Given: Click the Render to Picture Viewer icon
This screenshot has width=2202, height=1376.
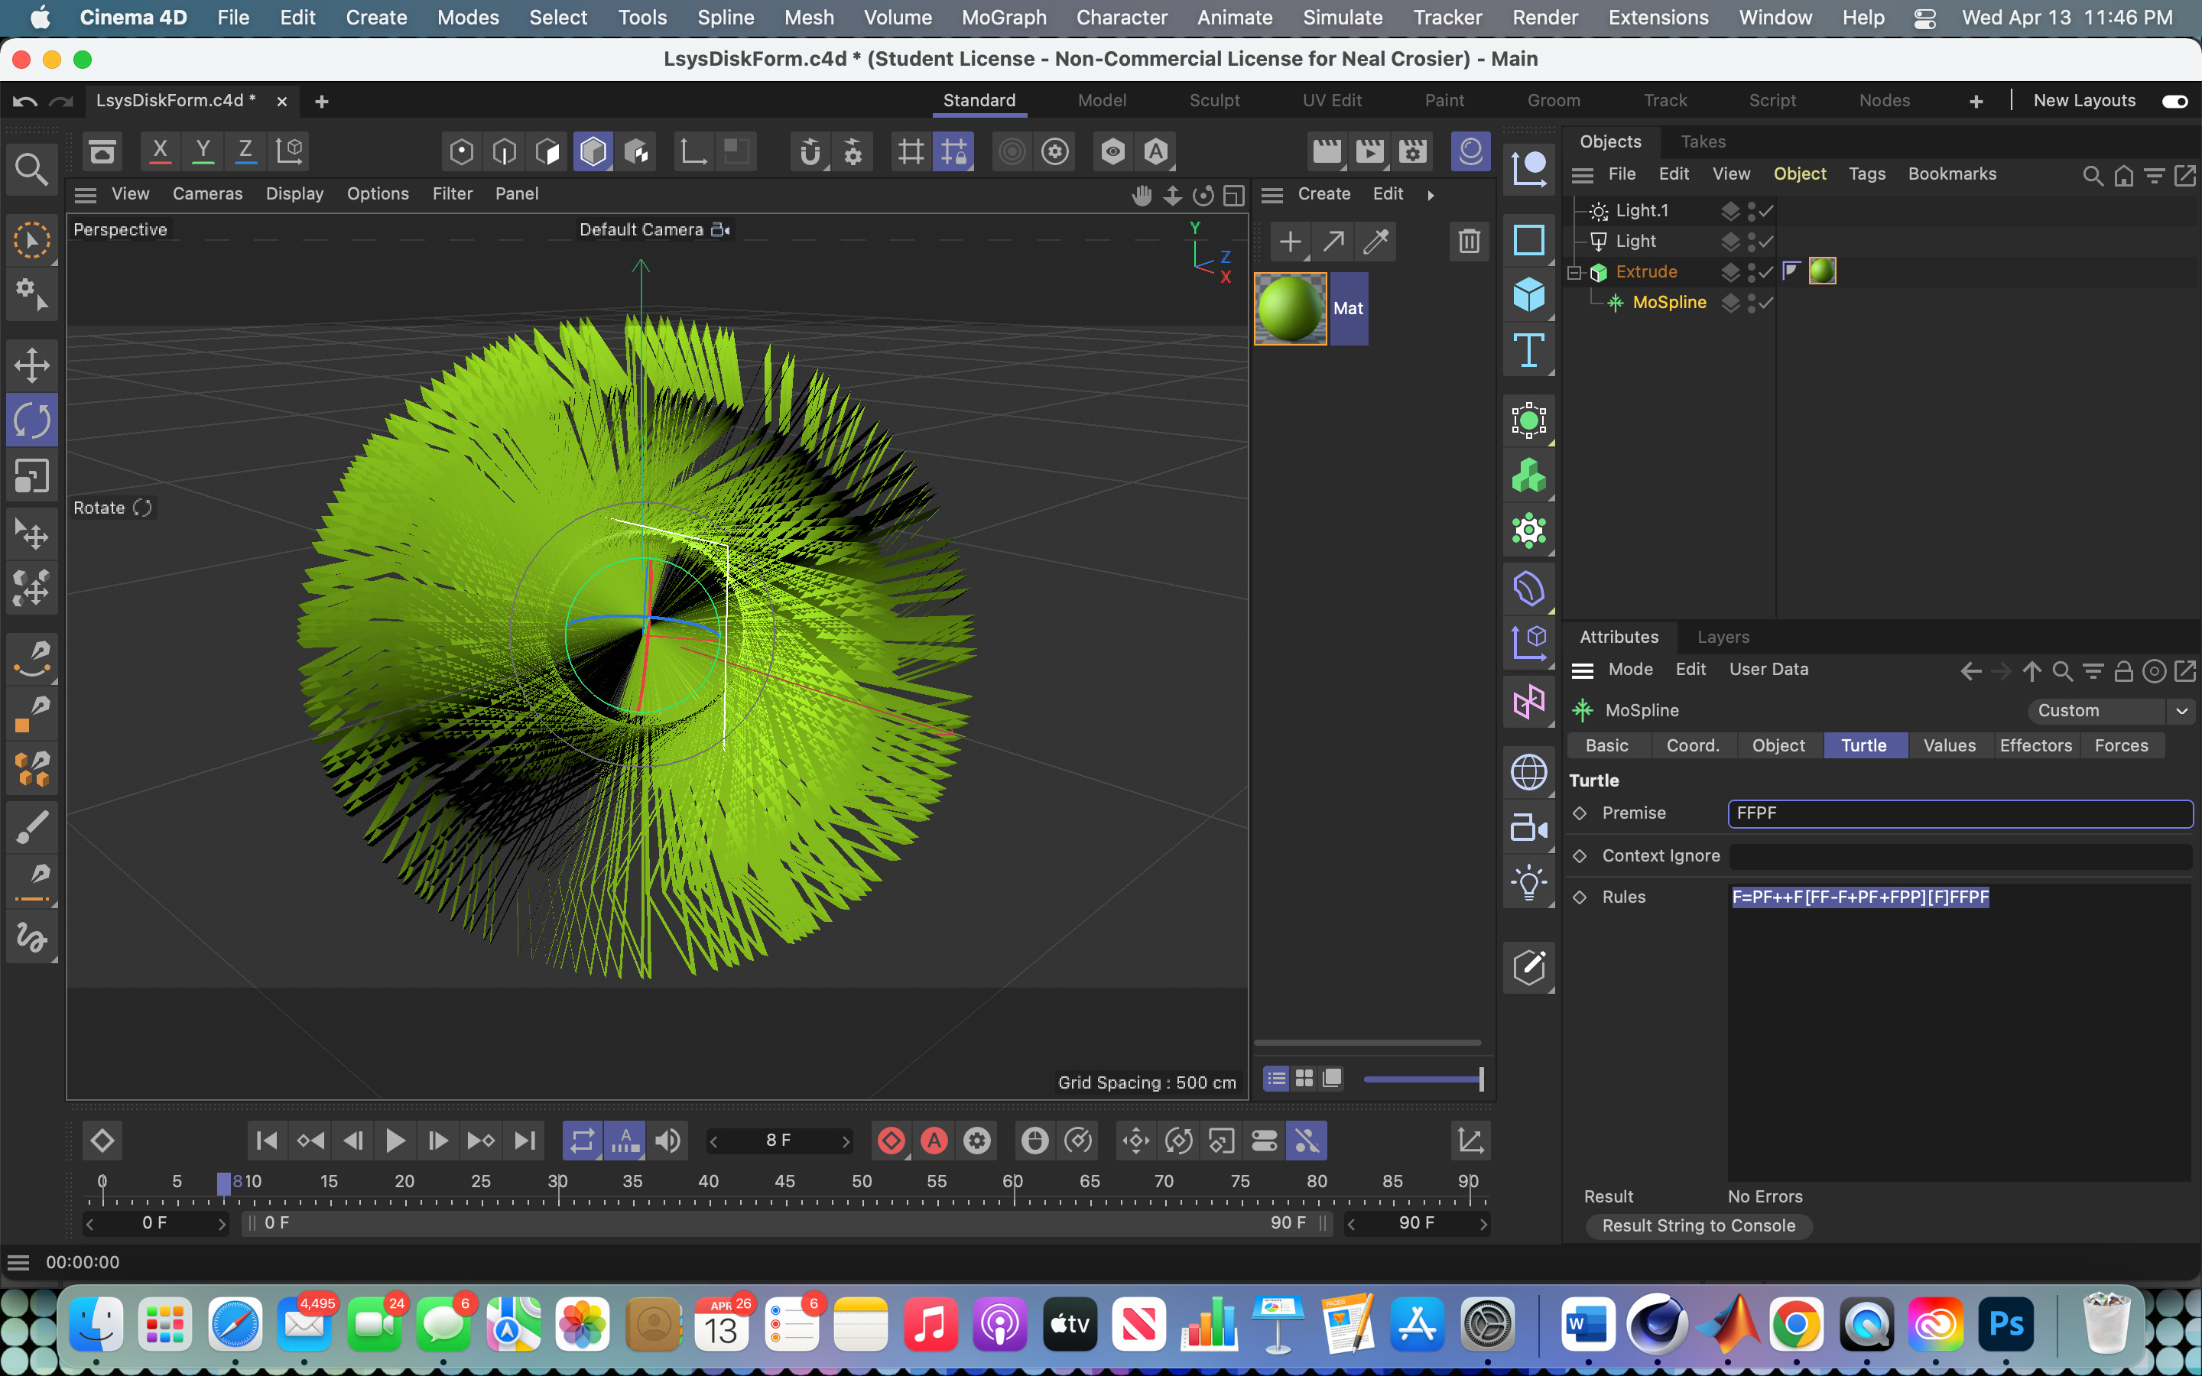Looking at the screenshot, I should pos(1369,151).
